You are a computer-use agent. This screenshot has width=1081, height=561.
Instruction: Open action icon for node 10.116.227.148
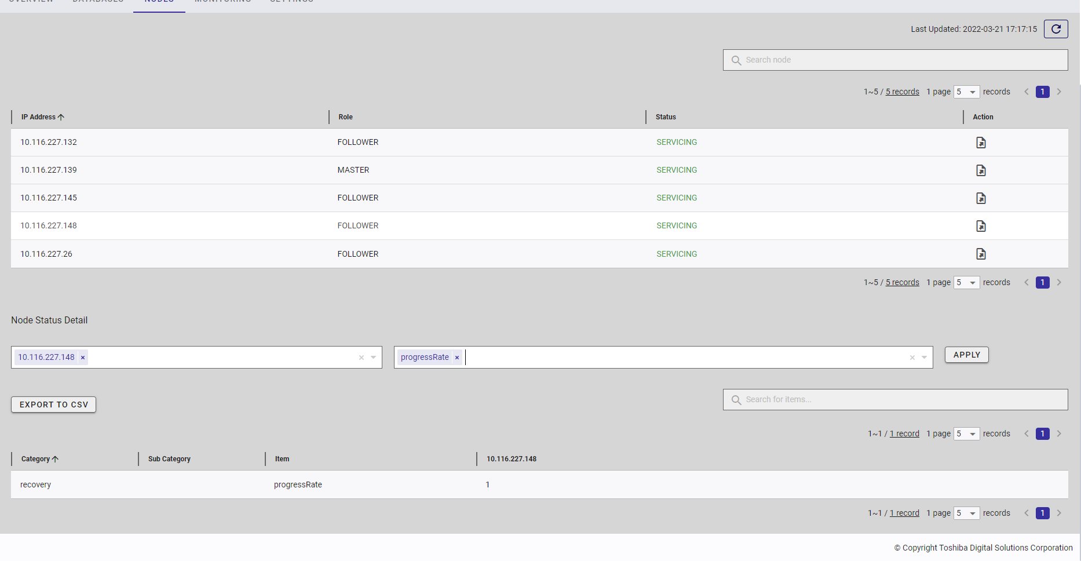pyautogui.click(x=981, y=226)
